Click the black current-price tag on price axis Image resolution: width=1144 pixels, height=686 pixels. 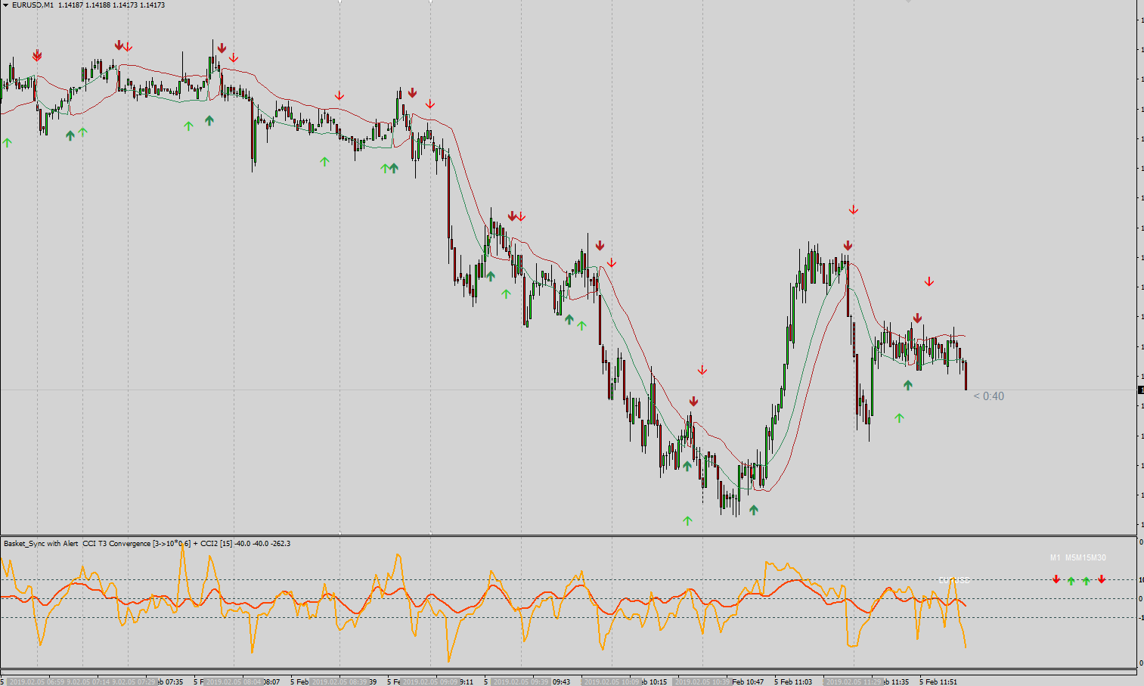tap(1141, 390)
